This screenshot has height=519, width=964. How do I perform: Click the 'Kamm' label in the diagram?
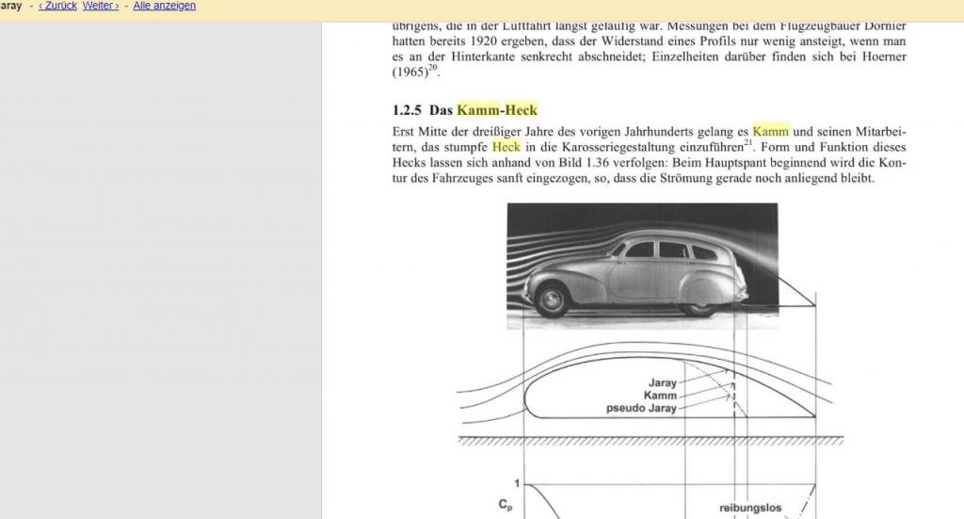tap(660, 396)
